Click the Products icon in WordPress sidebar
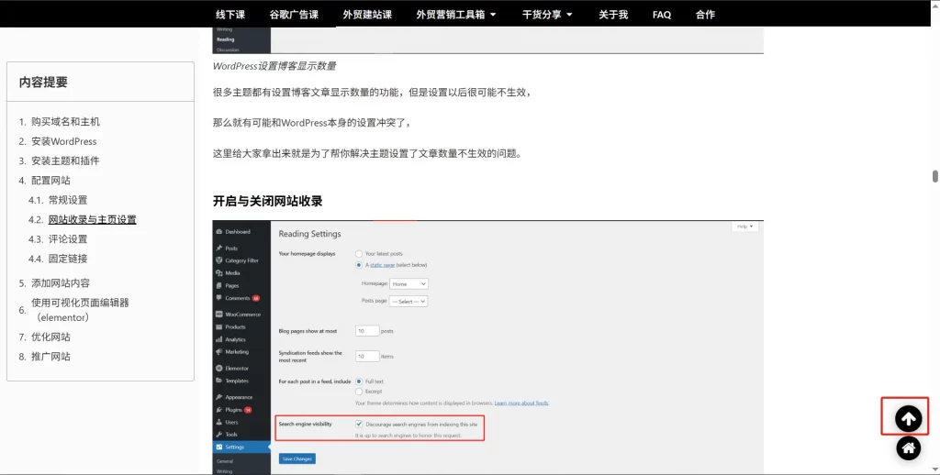The width and height of the screenshot is (940, 475). pos(218,327)
